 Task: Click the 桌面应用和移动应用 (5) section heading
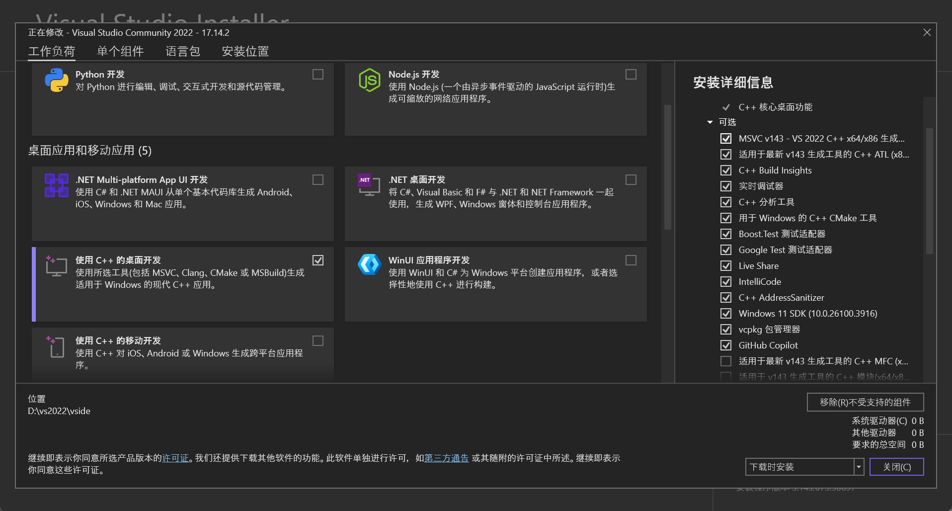pyautogui.click(x=90, y=151)
